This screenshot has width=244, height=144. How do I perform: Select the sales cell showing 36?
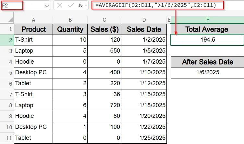click(x=104, y=95)
